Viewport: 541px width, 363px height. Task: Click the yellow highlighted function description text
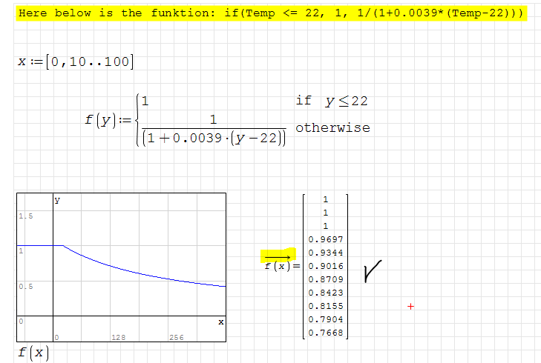pyautogui.click(x=270, y=13)
